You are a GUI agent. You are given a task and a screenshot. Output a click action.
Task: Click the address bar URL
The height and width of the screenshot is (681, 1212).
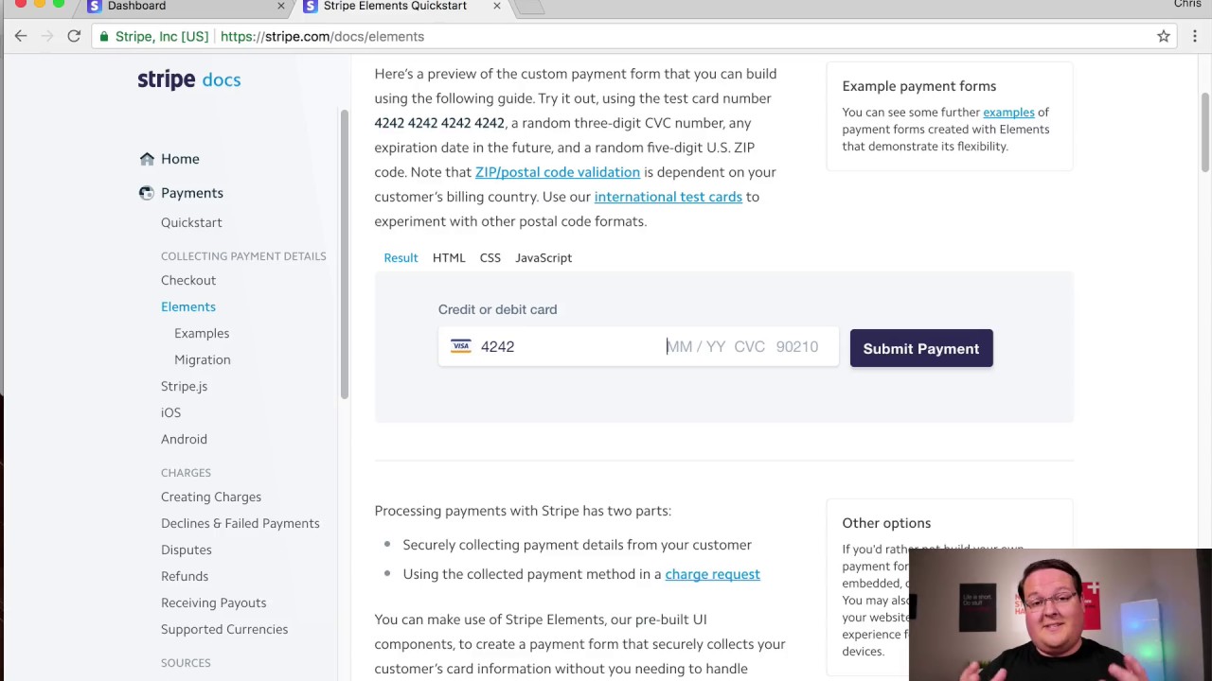(x=322, y=36)
